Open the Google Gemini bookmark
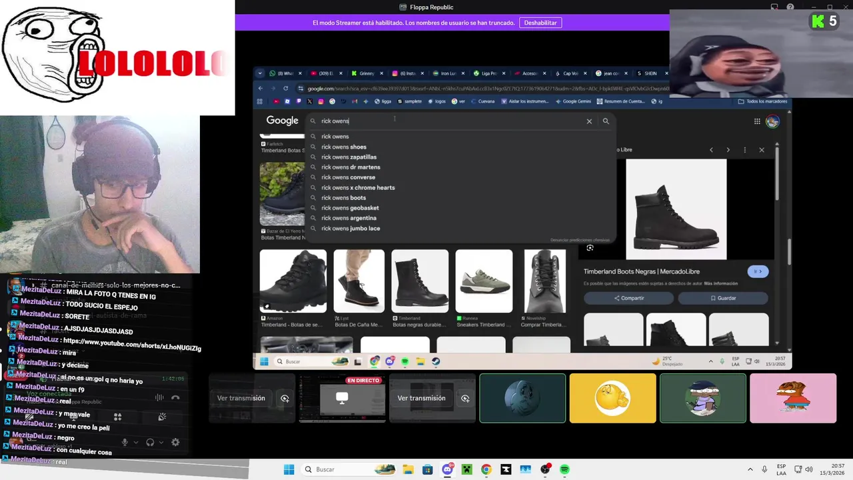The width and height of the screenshot is (853, 480). coord(572,101)
